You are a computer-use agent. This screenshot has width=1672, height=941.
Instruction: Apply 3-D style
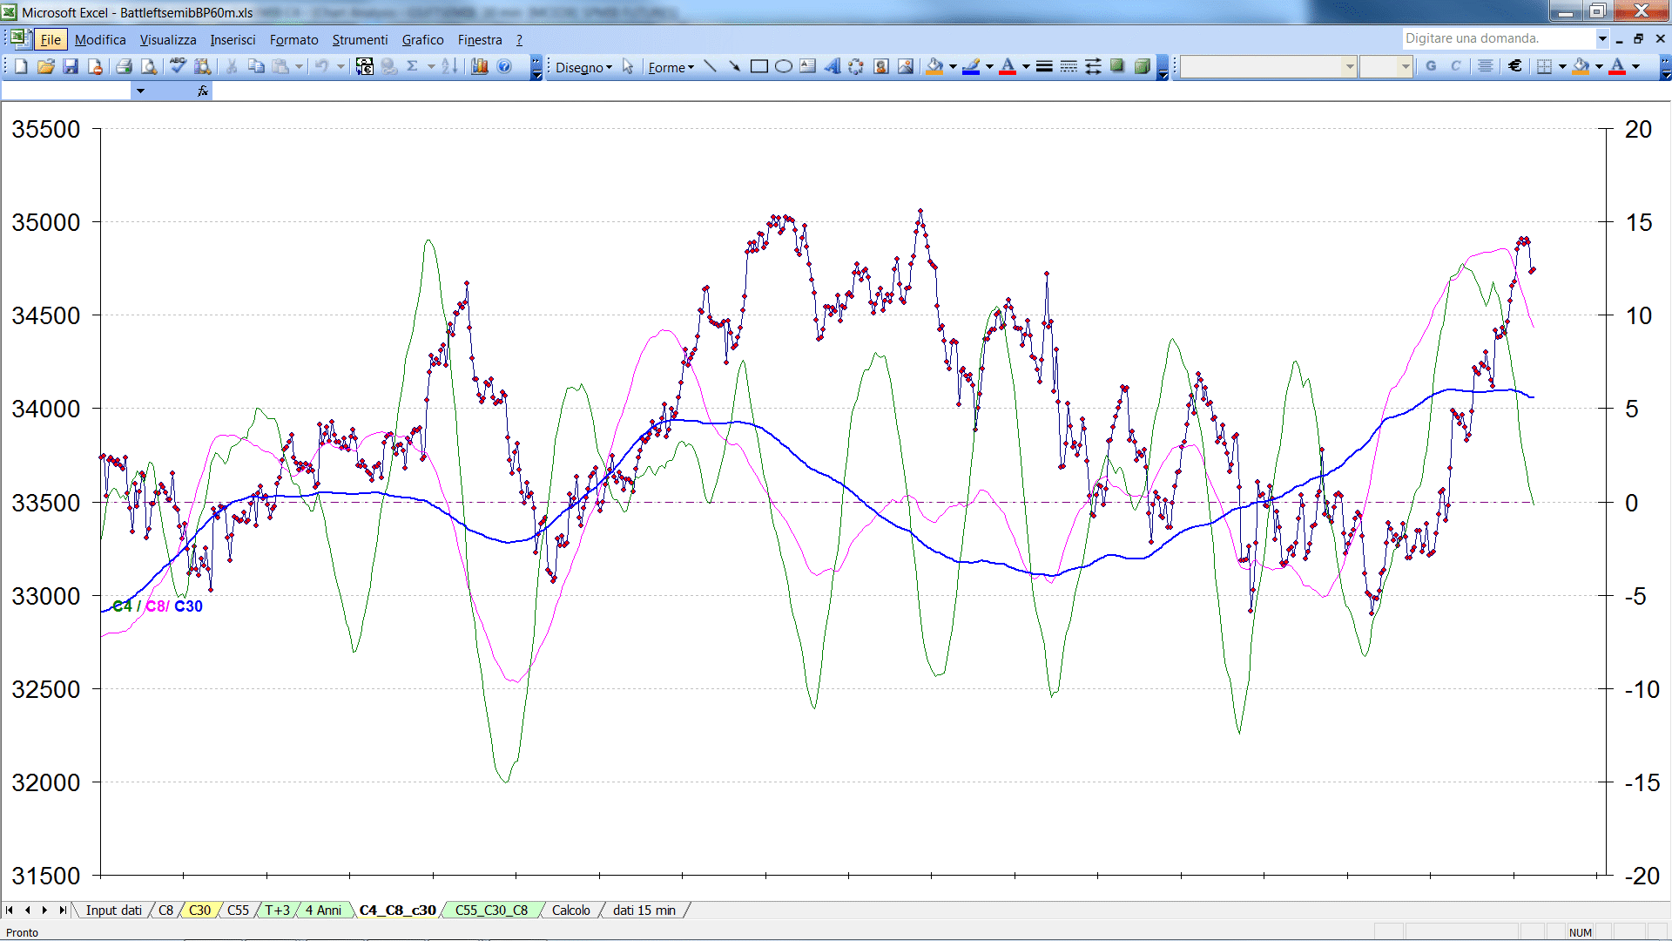[1142, 66]
